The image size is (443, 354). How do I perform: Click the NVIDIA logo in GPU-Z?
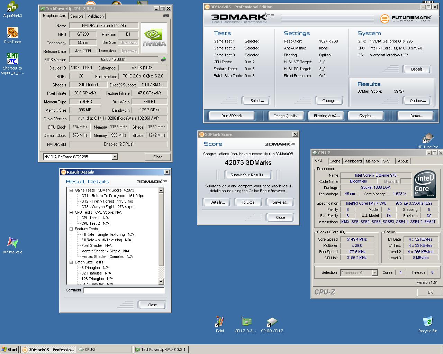point(154,38)
